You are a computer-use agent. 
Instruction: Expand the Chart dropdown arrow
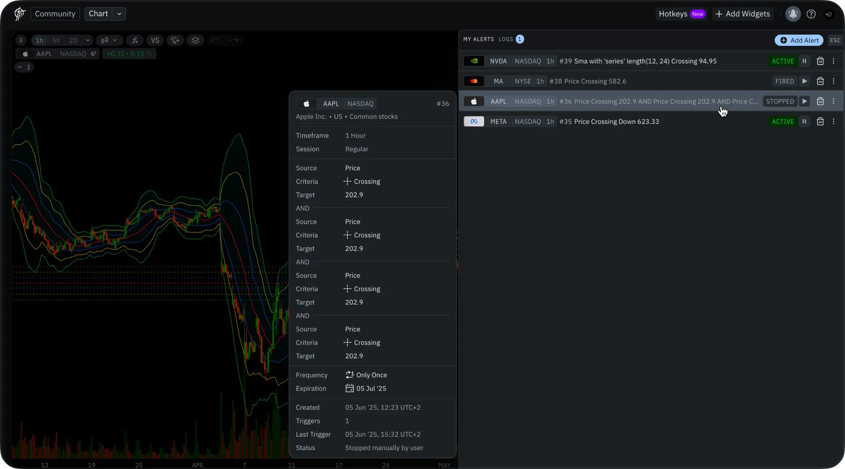click(x=119, y=14)
